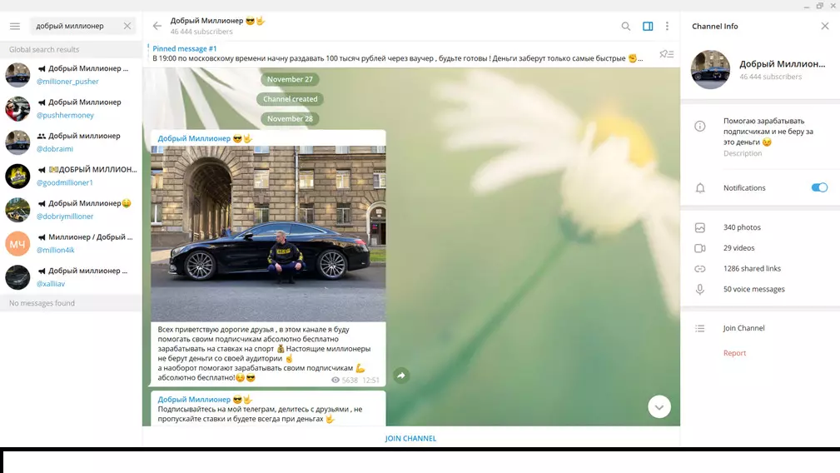Screen dimensions: 840x473
Task: Click the "Global search results" header
Action: pyautogui.click(x=44, y=49)
